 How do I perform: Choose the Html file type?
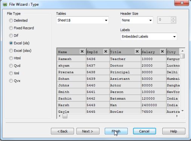click(15, 58)
